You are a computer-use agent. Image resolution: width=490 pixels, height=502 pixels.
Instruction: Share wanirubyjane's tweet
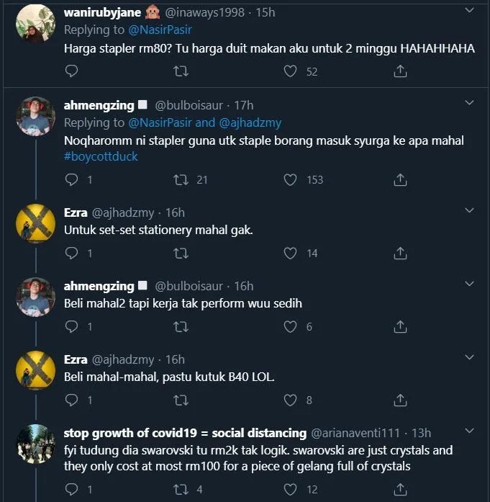click(x=401, y=71)
